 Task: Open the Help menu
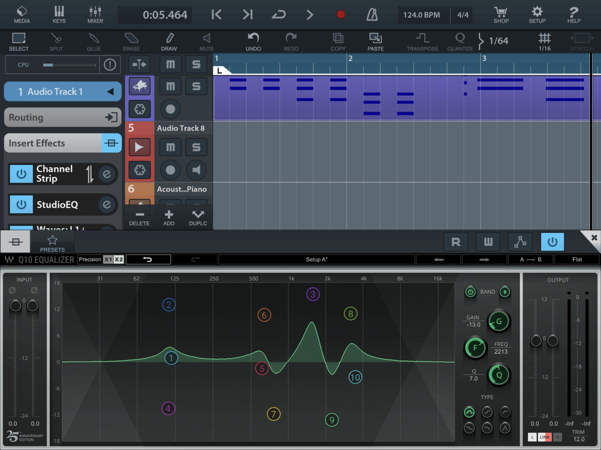pyautogui.click(x=574, y=14)
